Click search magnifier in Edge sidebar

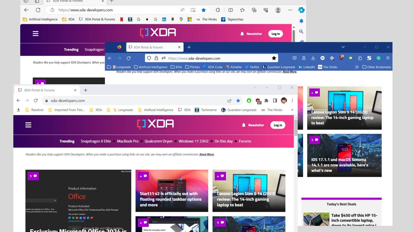(301, 31)
